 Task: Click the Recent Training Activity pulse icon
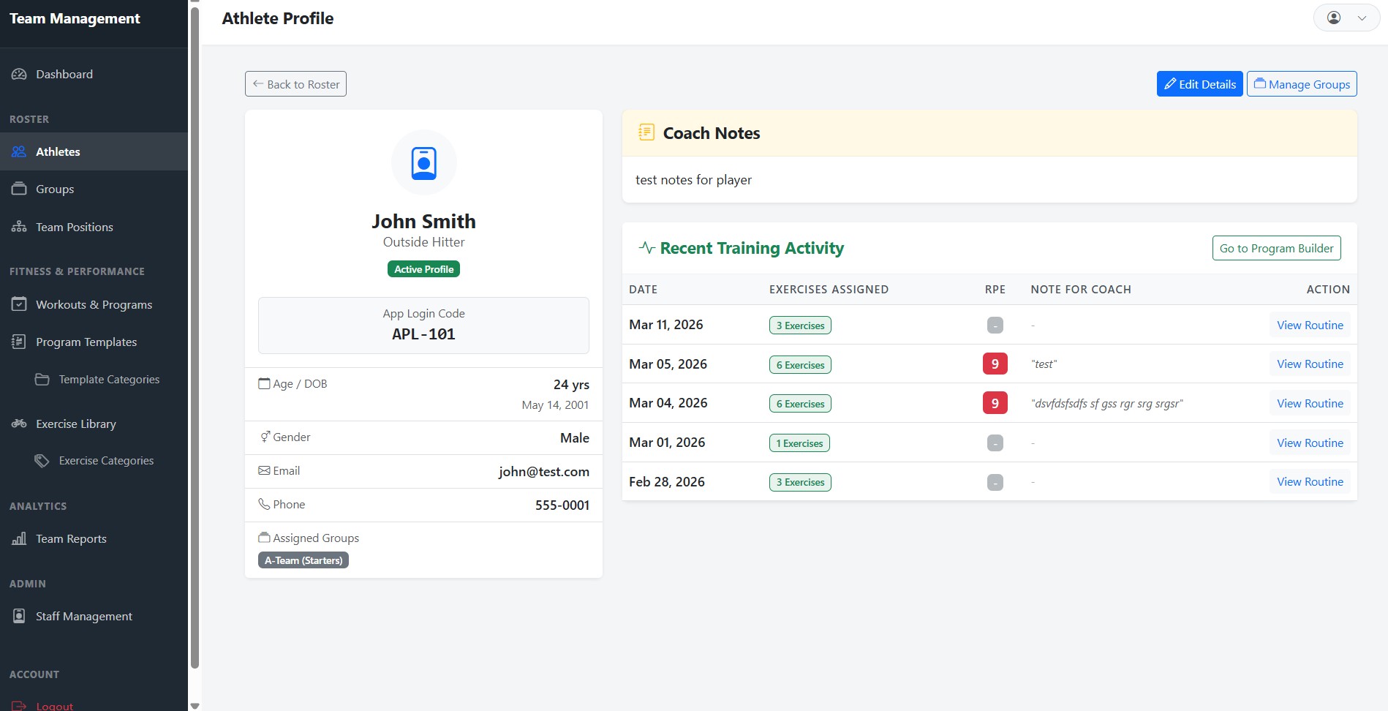click(646, 248)
